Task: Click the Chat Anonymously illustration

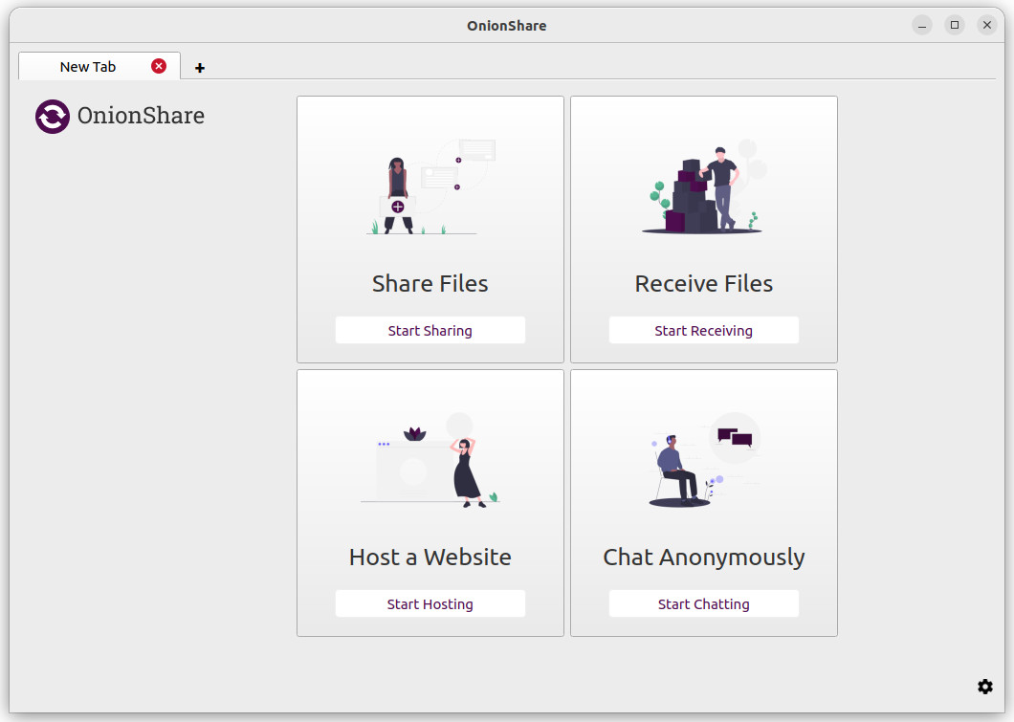Action: (703, 461)
